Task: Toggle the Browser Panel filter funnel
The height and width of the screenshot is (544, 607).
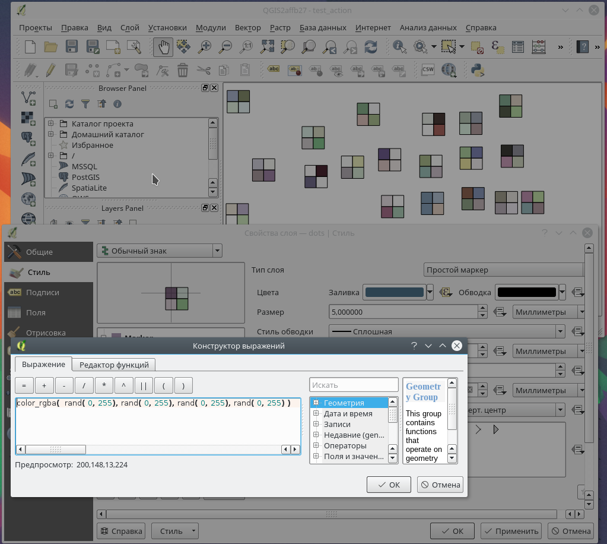Action: click(x=85, y=103)
